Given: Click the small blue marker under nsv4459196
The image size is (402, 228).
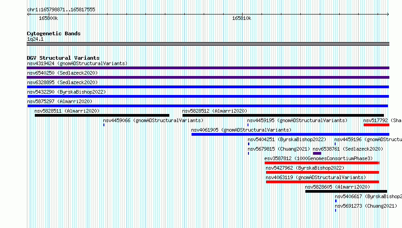Looking at the screenshot, I should 335,144.
